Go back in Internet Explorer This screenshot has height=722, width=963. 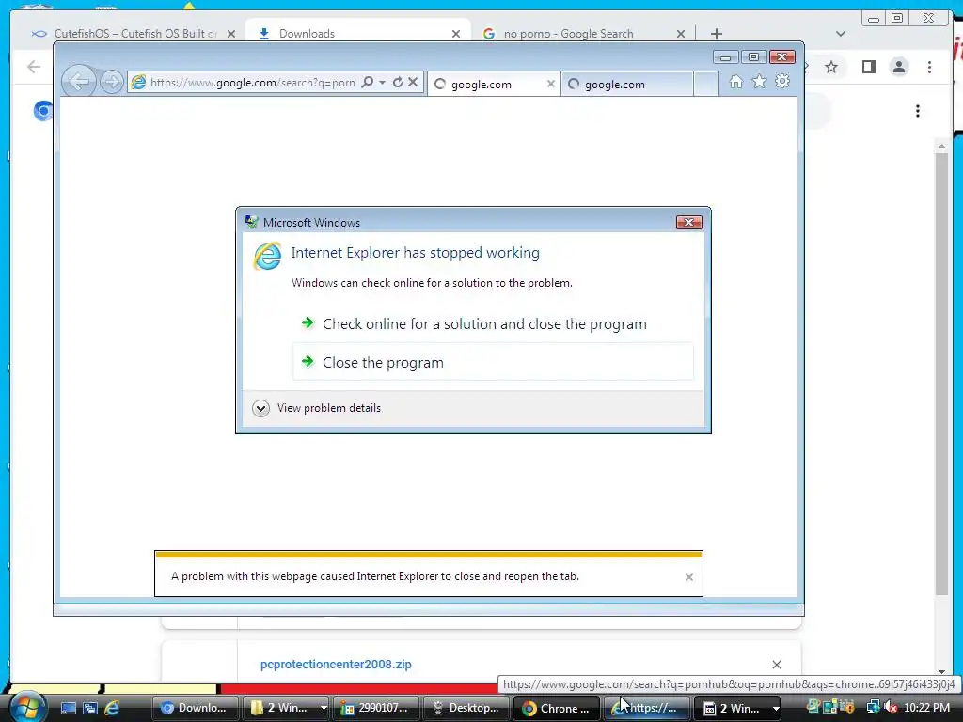(79, 81)
